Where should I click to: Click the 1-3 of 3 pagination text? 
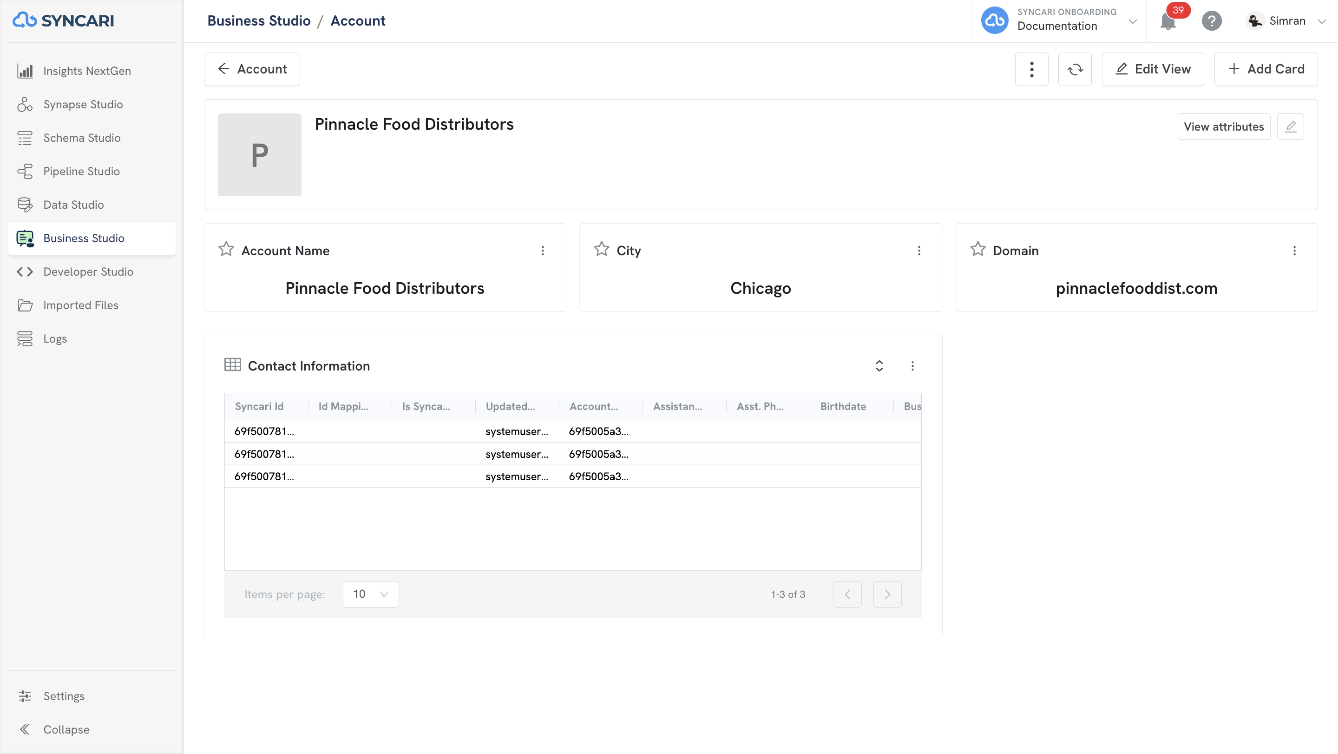[x=788, y=594]
